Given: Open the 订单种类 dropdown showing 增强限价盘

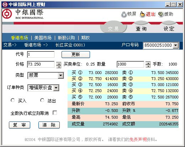Looking at the screenshot, I should 56,88.
